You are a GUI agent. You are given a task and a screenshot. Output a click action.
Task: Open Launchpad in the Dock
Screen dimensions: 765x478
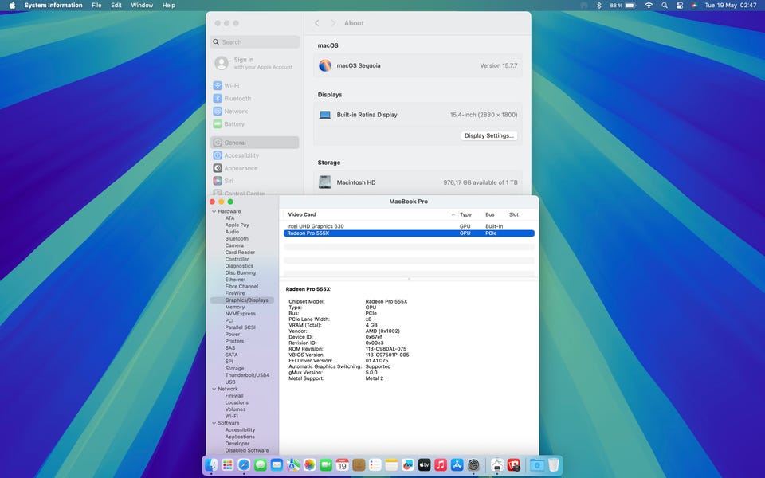click(x=227, y=464)
